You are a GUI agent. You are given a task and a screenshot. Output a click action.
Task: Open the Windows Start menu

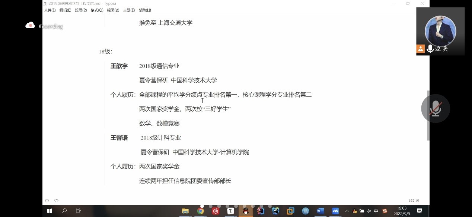click(x=50, y=211)
